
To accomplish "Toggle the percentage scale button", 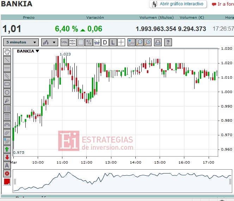I will pyautogui.click(x=89, y=42).
